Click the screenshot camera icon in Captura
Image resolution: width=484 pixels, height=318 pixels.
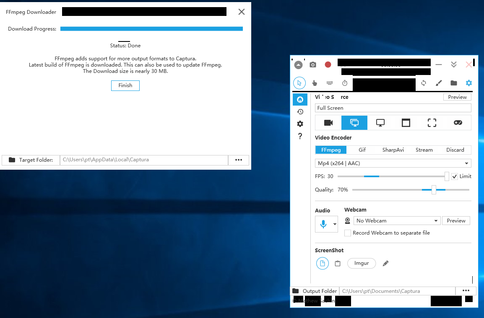pyautogui.click(x=313, y=65)
